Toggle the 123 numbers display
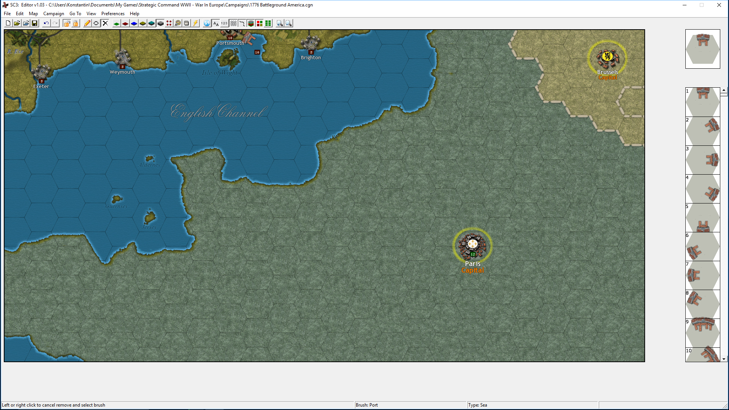This screenshot has width=729, height=410. [224, 23]
